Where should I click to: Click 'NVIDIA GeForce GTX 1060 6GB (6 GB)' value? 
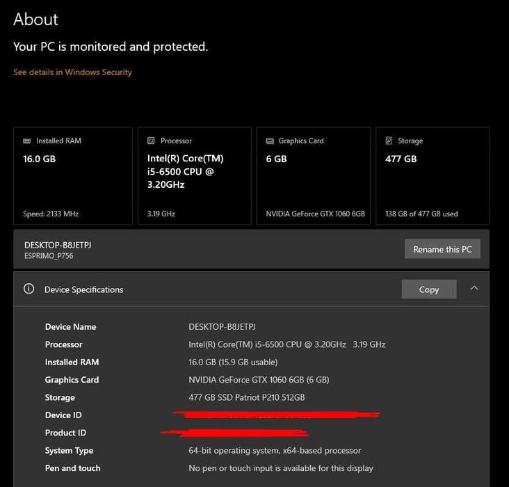click(x=259, y=379)
